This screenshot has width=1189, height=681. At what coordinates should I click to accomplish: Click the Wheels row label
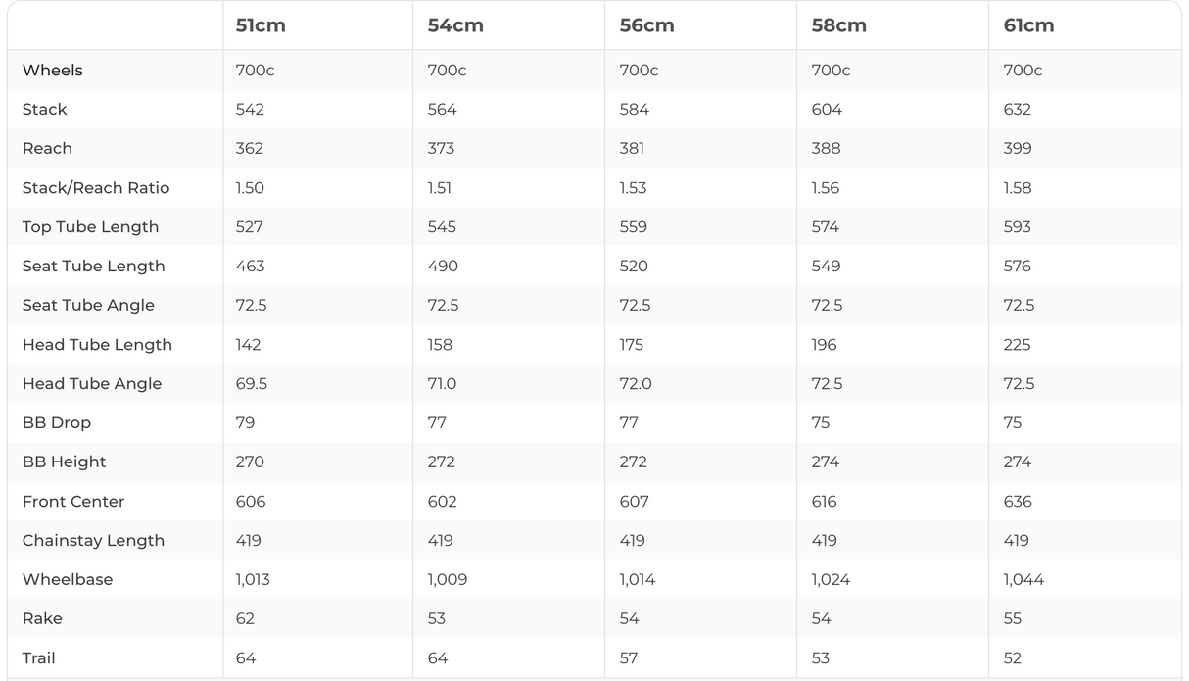point(53,71)
